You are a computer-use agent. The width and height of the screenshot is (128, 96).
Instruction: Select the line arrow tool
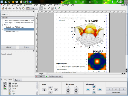(x=49, y=8)
